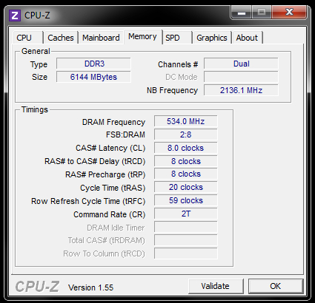315x303 pixels.
Task: Click the 'CAS# Latency (CL)' label
Action: pyautogui.click(x=110, y=148)
